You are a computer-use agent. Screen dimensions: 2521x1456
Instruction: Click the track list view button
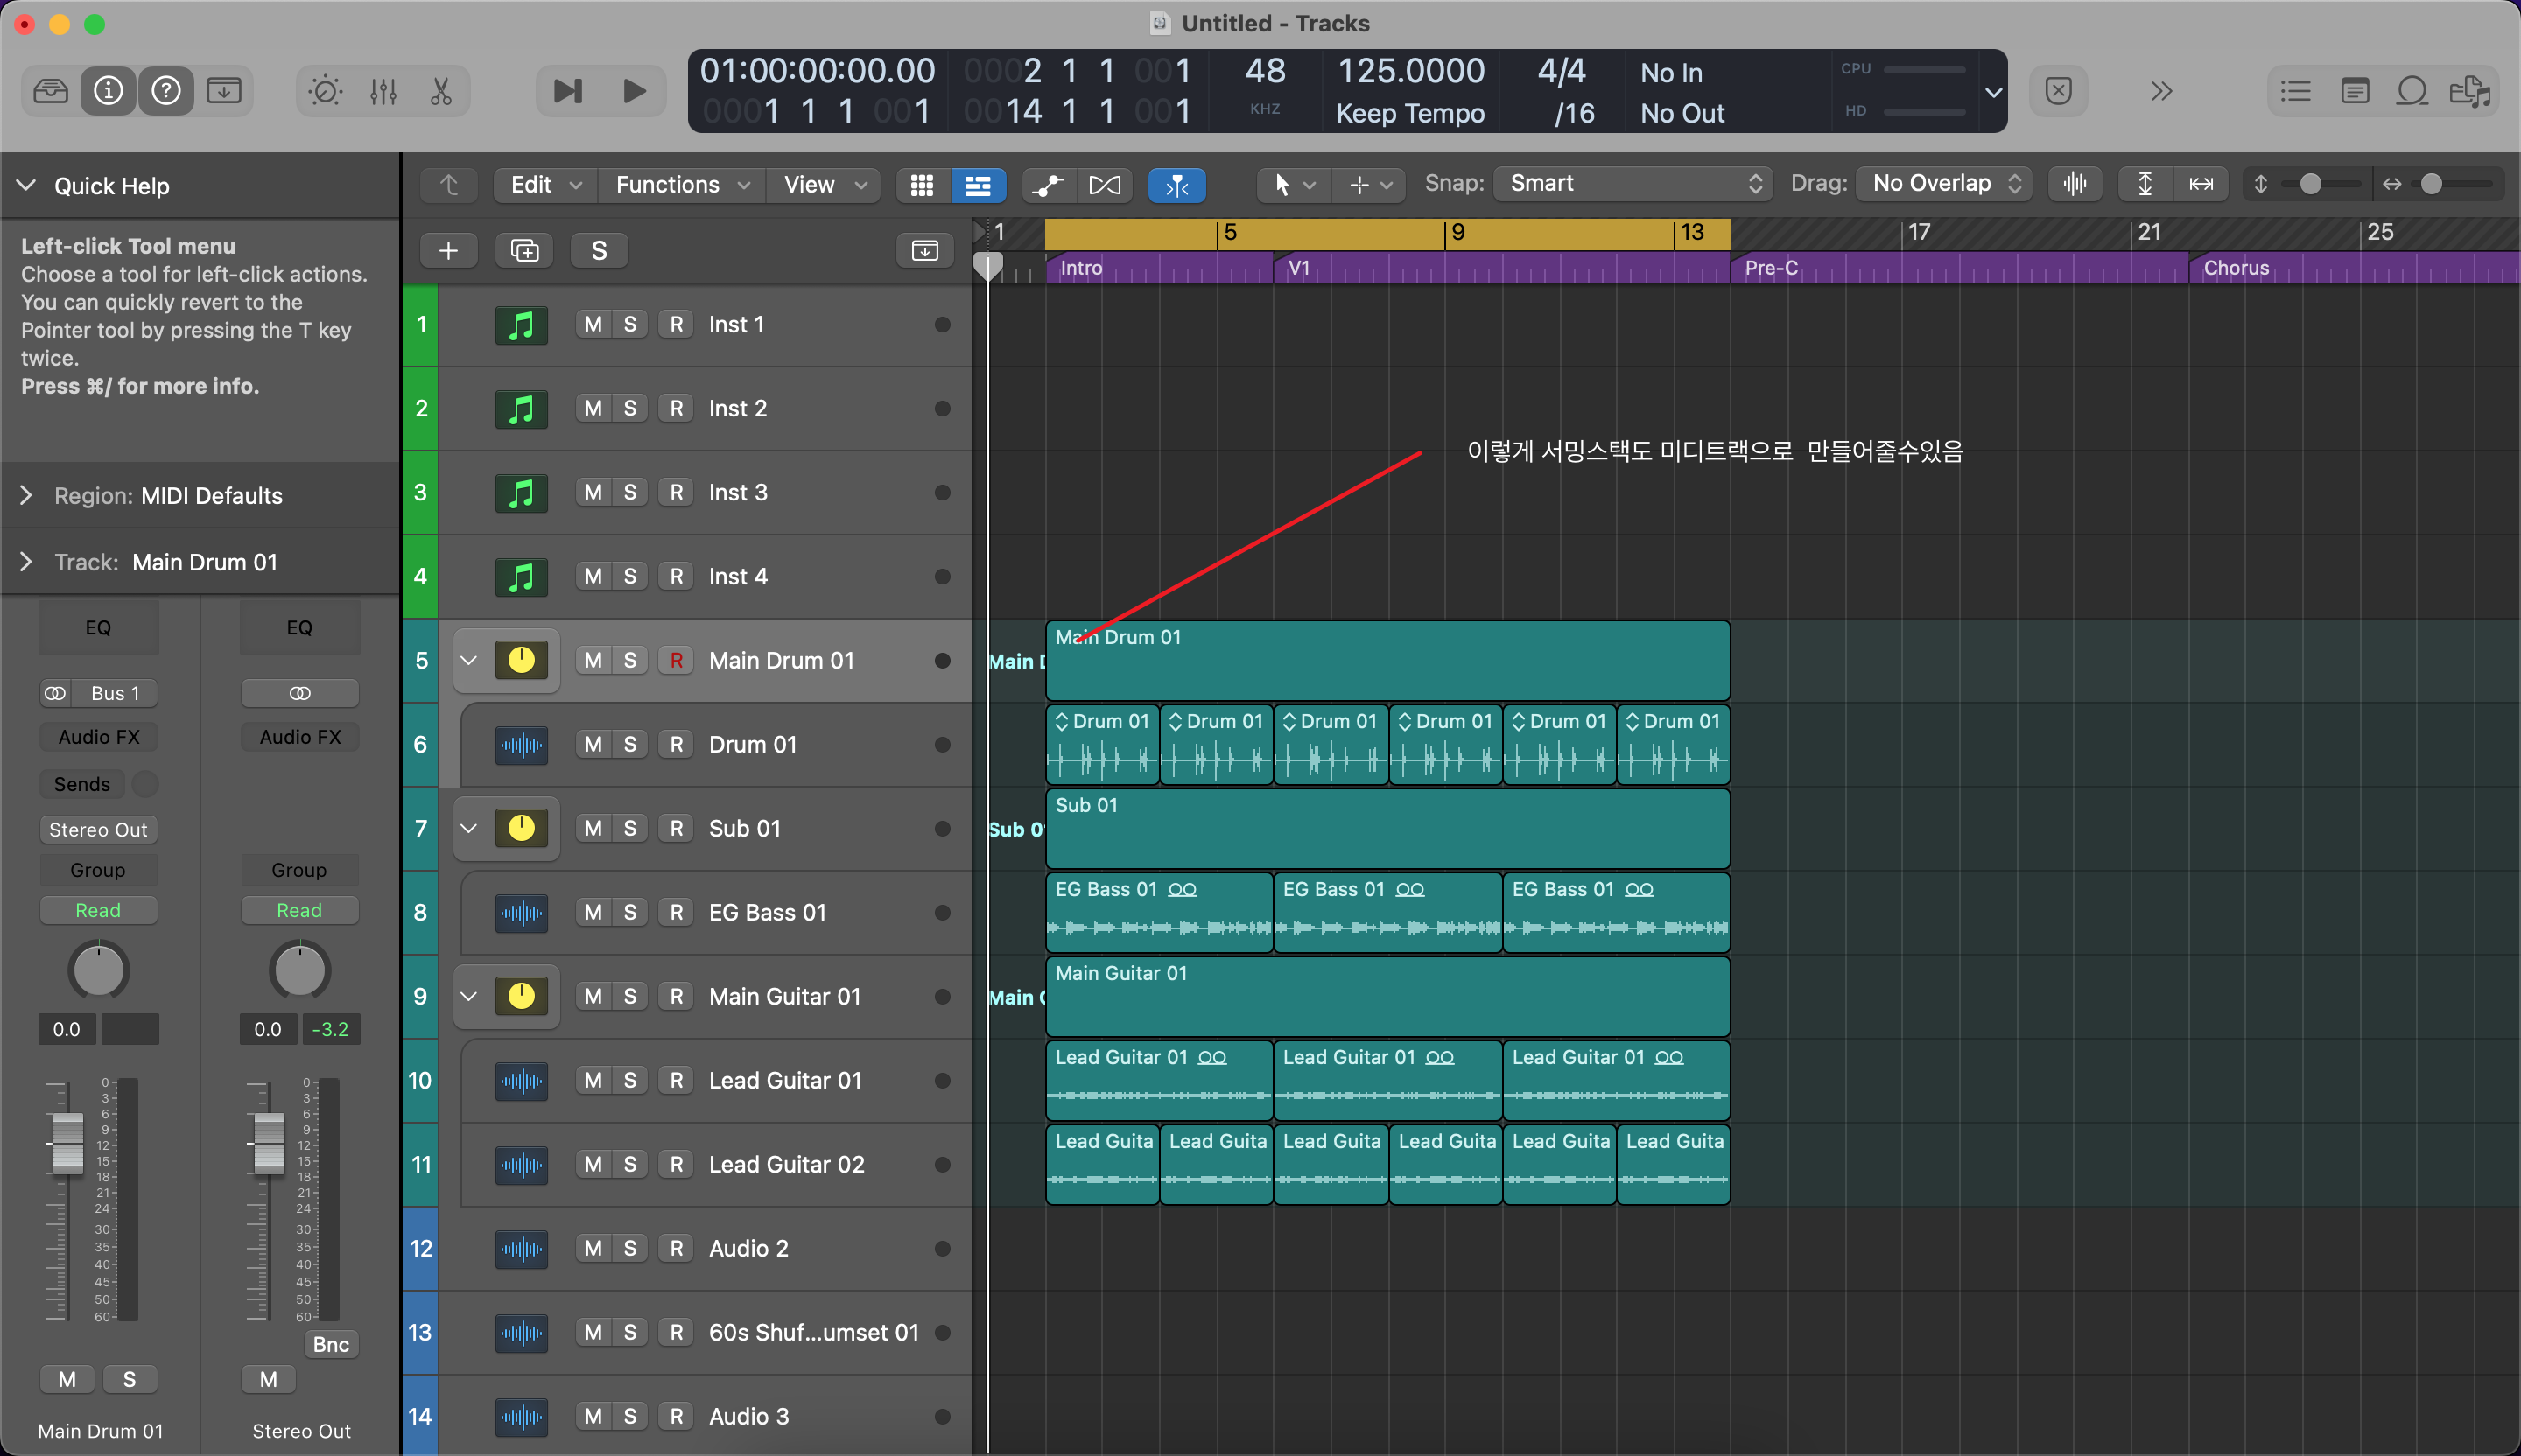(978, 185)
